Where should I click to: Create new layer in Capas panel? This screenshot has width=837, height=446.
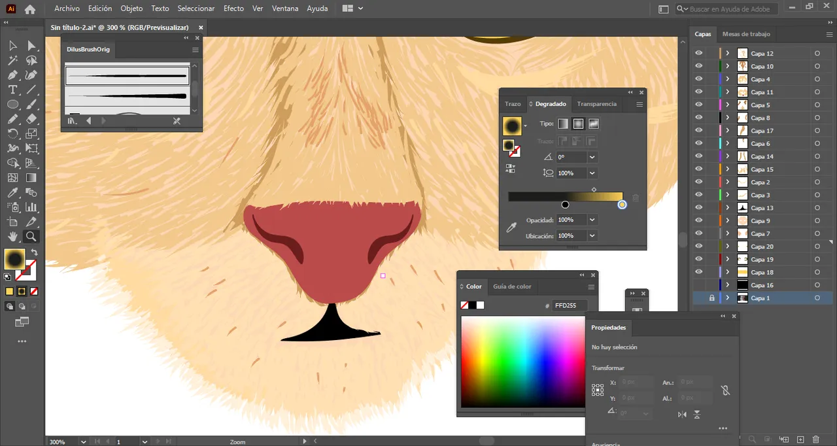pos(799,439)
